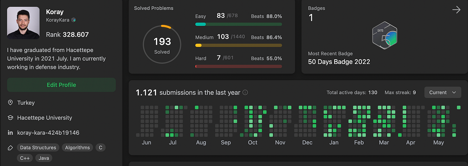Click the Jun label on the heatmap
Screen dimensions: 468x166
[x=147, y=143]
